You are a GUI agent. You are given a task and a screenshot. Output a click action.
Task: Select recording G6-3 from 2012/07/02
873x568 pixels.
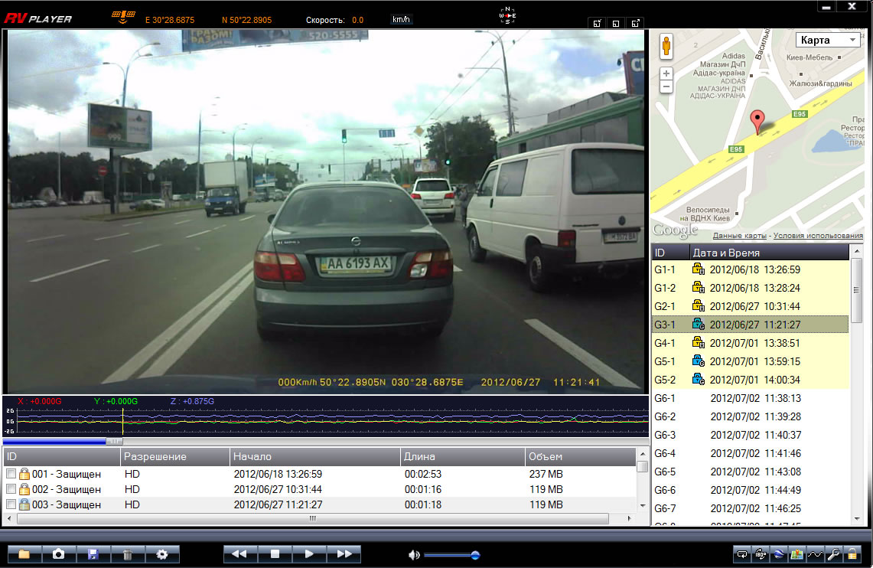coord(750,435)
